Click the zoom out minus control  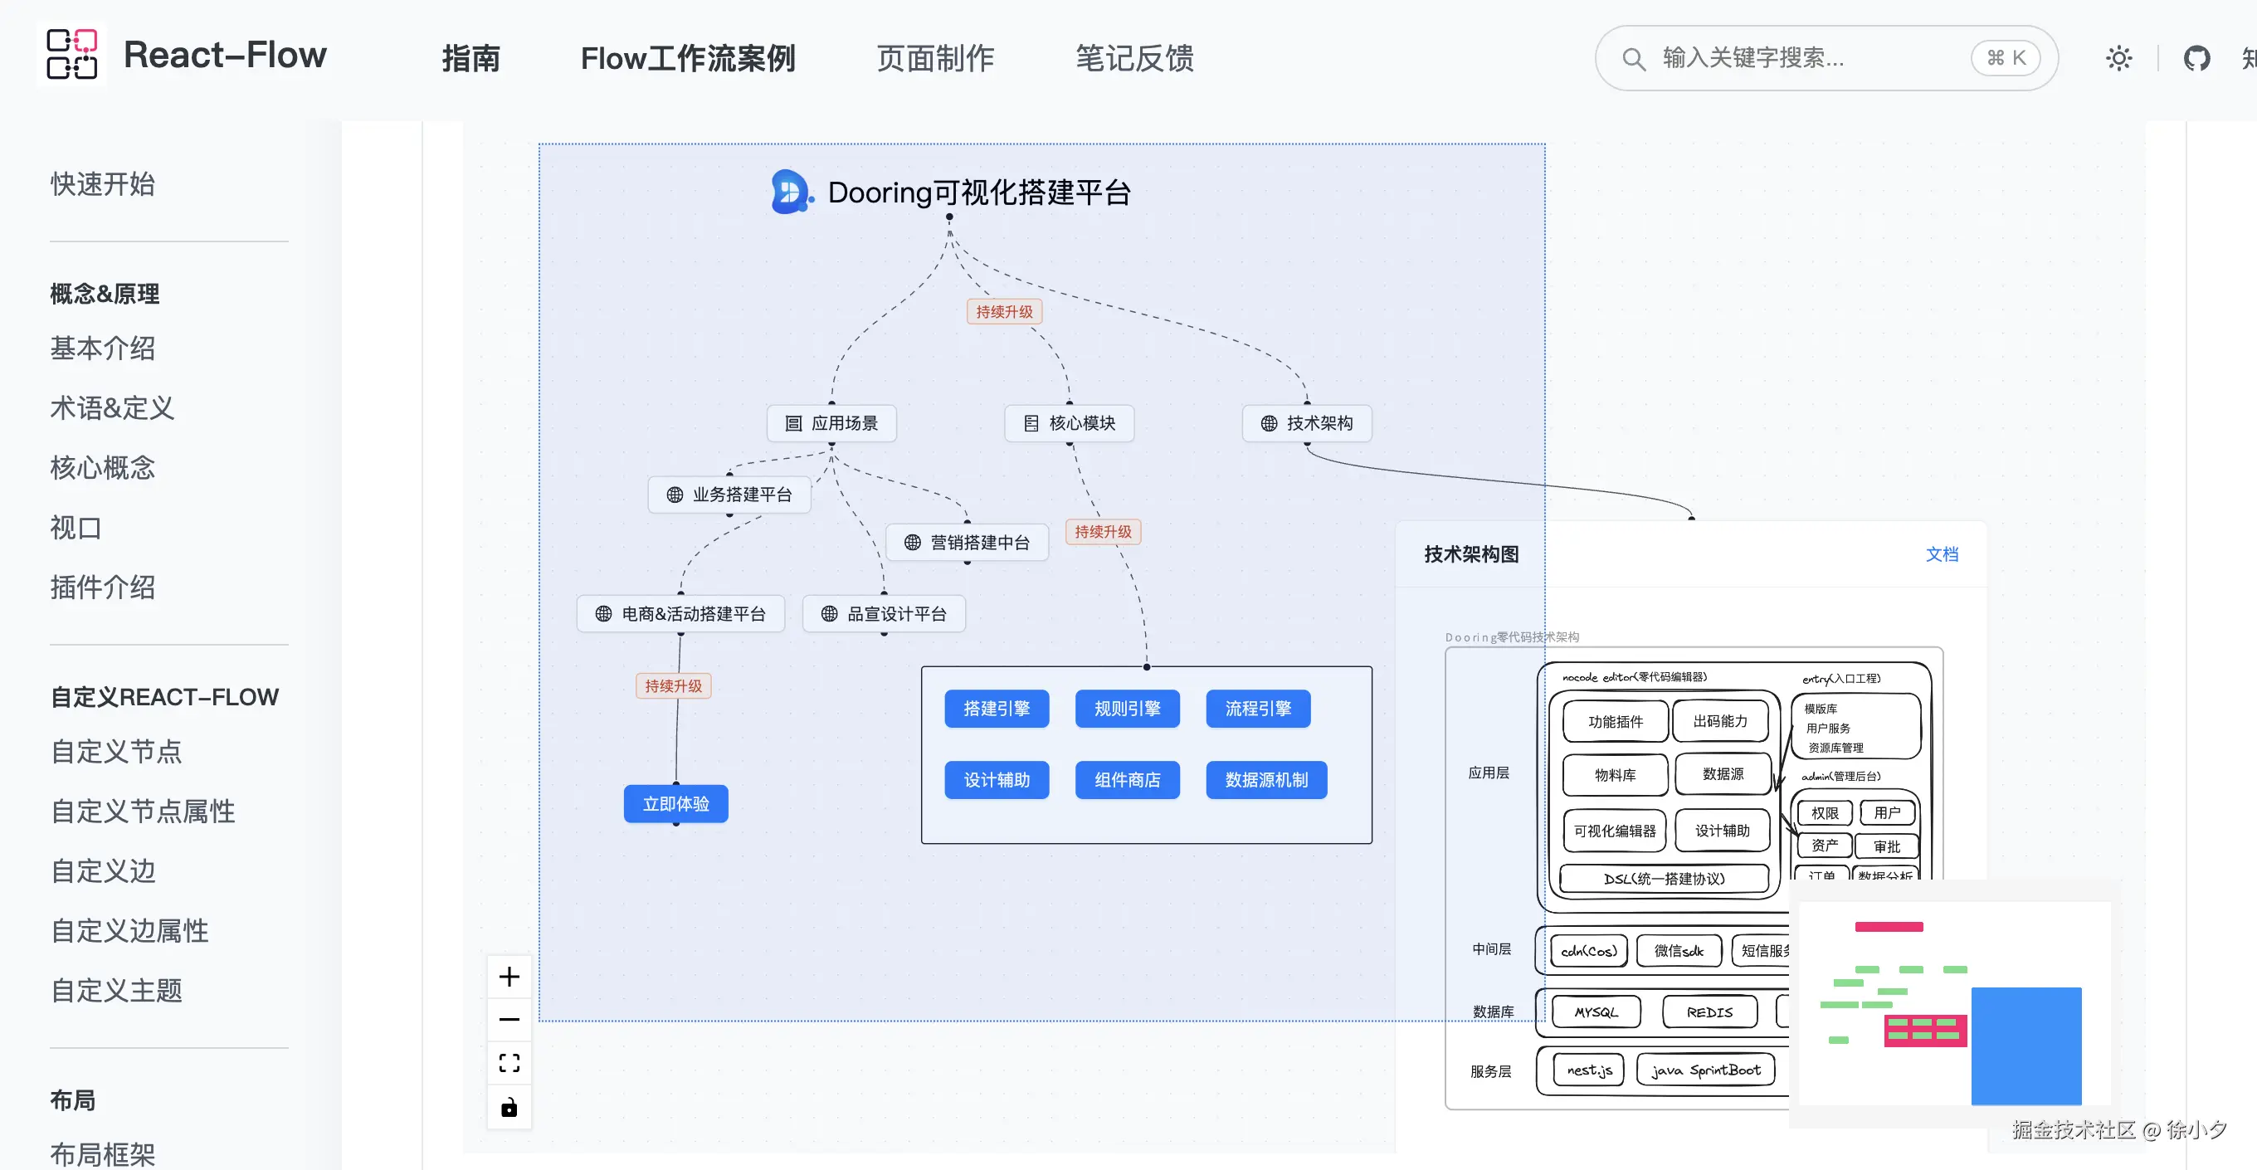[x=509, y=1019]
